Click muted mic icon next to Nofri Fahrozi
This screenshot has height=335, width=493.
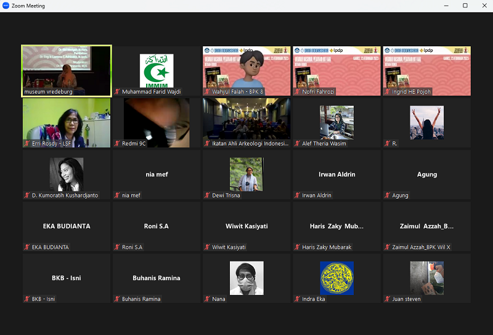(298, 92)
